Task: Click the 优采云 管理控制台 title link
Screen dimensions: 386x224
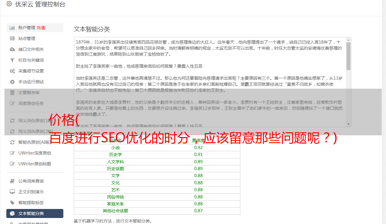Action: click(x=40, y=4)
